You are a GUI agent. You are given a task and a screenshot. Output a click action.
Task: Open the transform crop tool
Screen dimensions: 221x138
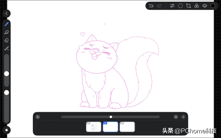[x=189, y=6]
